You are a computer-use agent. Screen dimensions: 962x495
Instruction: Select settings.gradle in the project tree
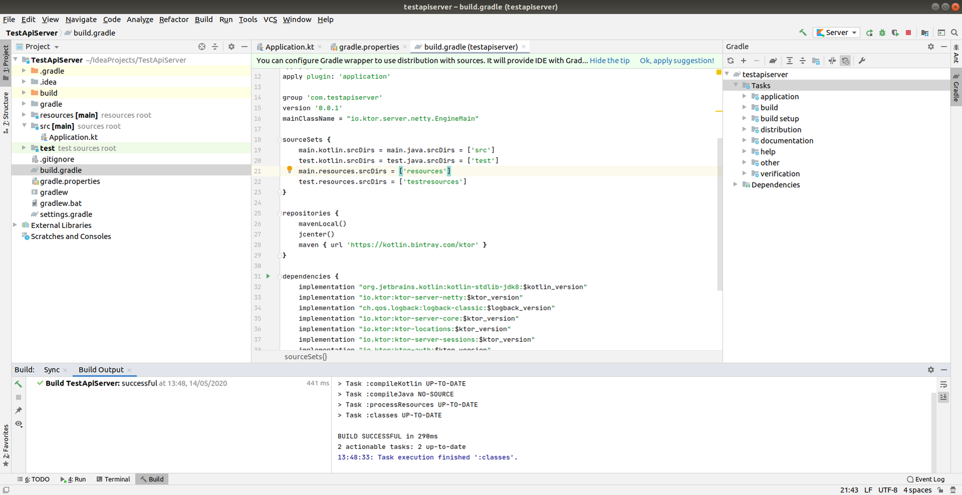66,215
